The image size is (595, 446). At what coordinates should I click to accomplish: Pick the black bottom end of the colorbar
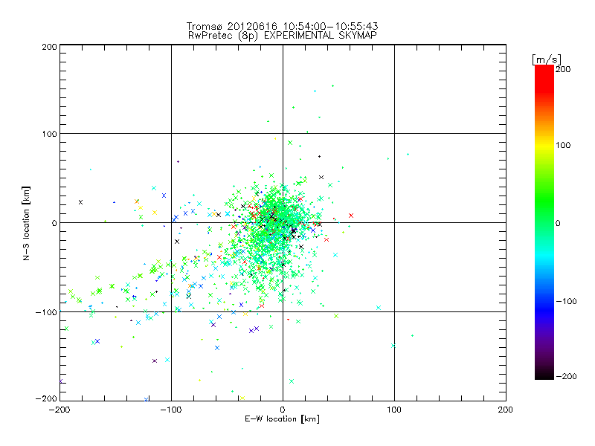coord(544,374)
